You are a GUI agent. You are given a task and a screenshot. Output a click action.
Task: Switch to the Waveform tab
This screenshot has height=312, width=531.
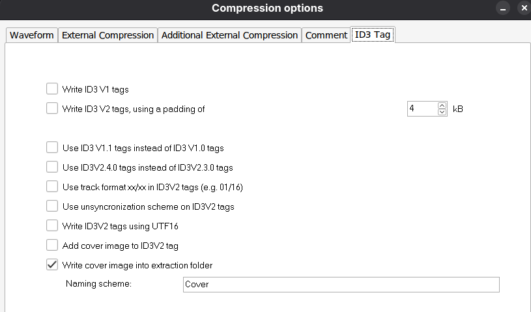(x=31, y=35)
